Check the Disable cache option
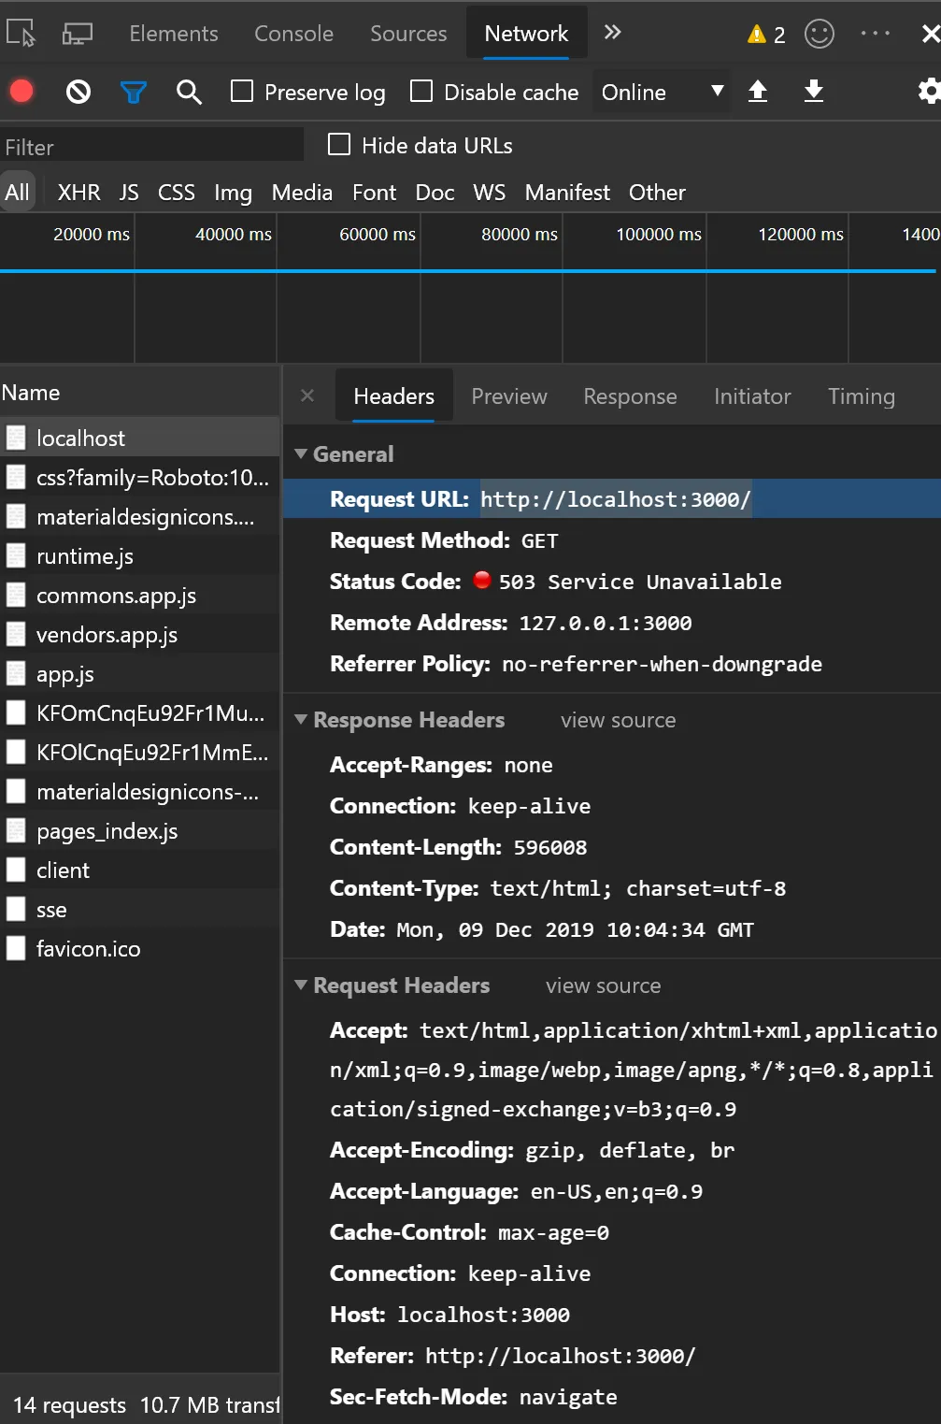941x1424 pixels. coord(421,92)
